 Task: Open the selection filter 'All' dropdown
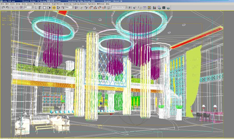[29, 7]
